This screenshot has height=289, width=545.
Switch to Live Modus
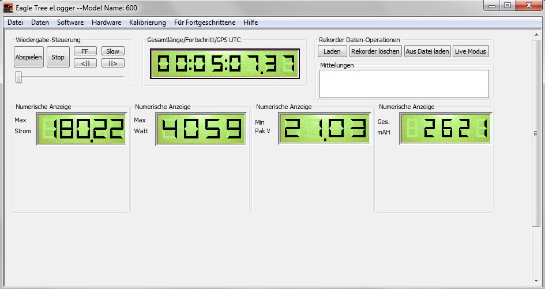pos(470,51)
